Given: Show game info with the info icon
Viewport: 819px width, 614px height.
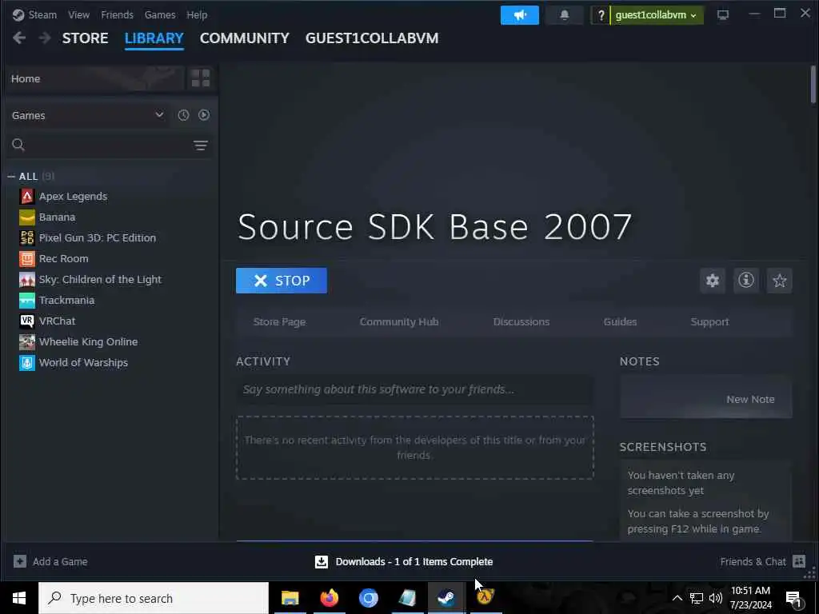Looking at the screenshot, I should 746,281.
